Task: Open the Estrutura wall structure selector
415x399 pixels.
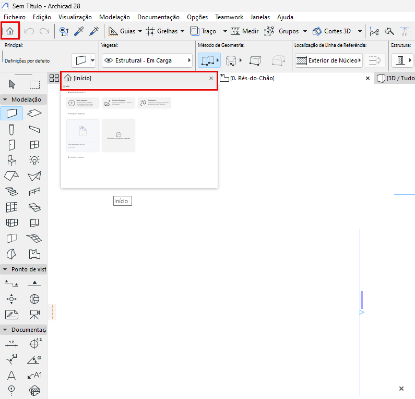Action: [402, 60]
